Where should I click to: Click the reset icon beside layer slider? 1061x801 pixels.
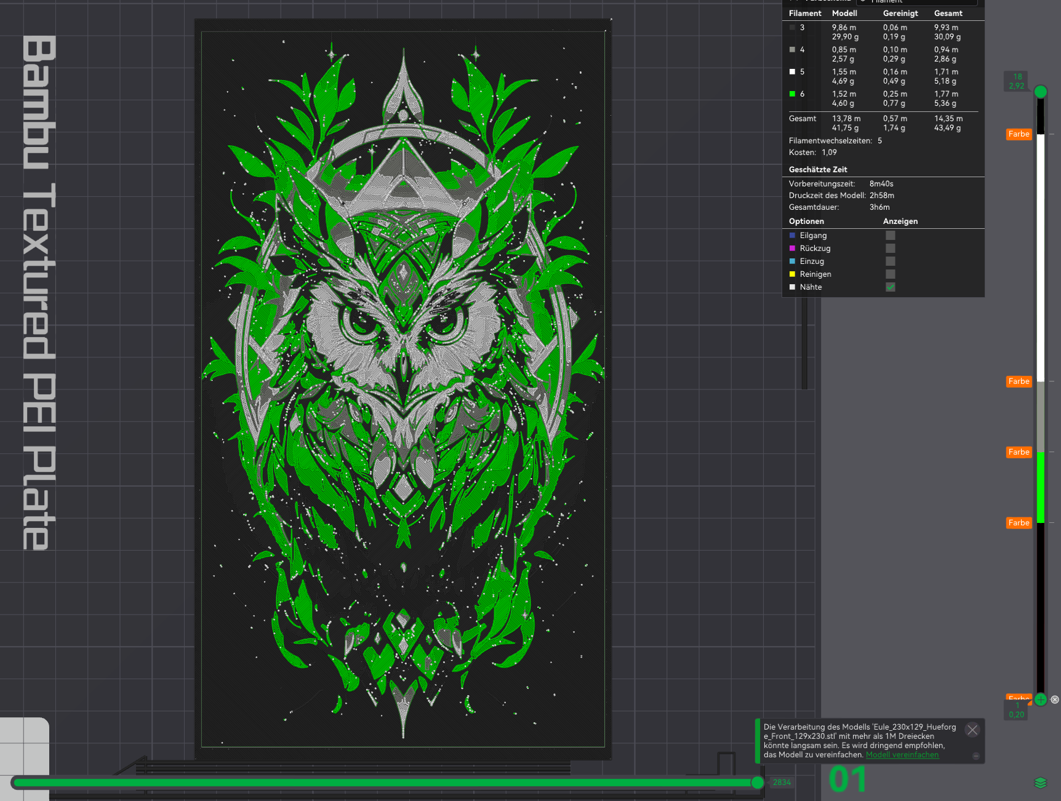pos(1055,699)
